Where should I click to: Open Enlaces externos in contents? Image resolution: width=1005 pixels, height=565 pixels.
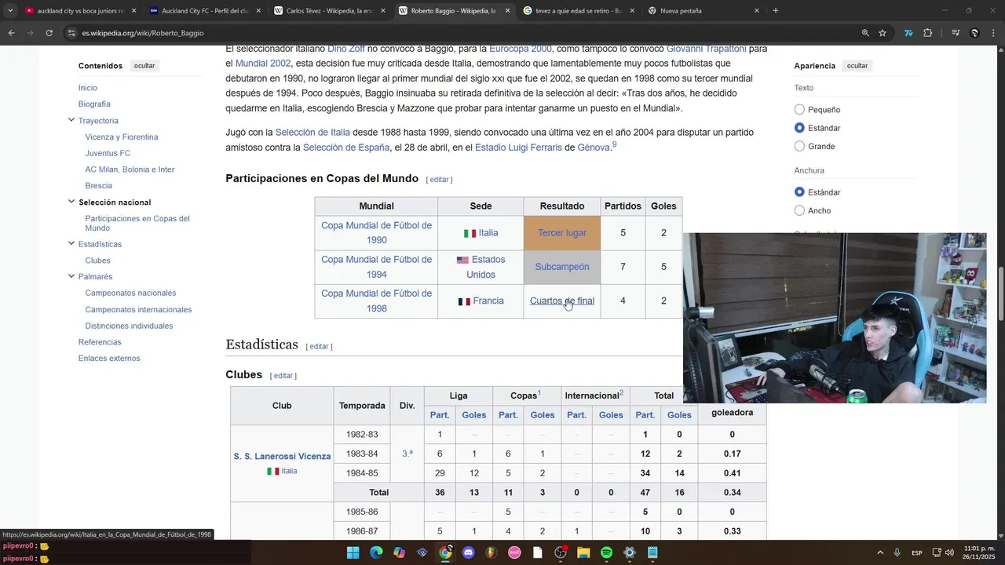pyautogui.click(x=109, y=359)
